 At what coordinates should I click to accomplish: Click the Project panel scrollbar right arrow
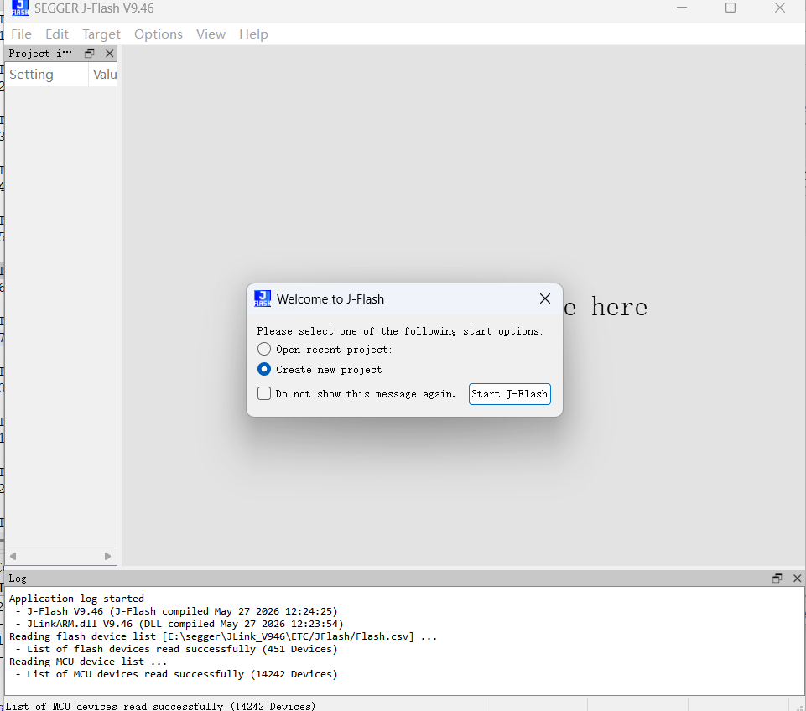tap(107, 557)
